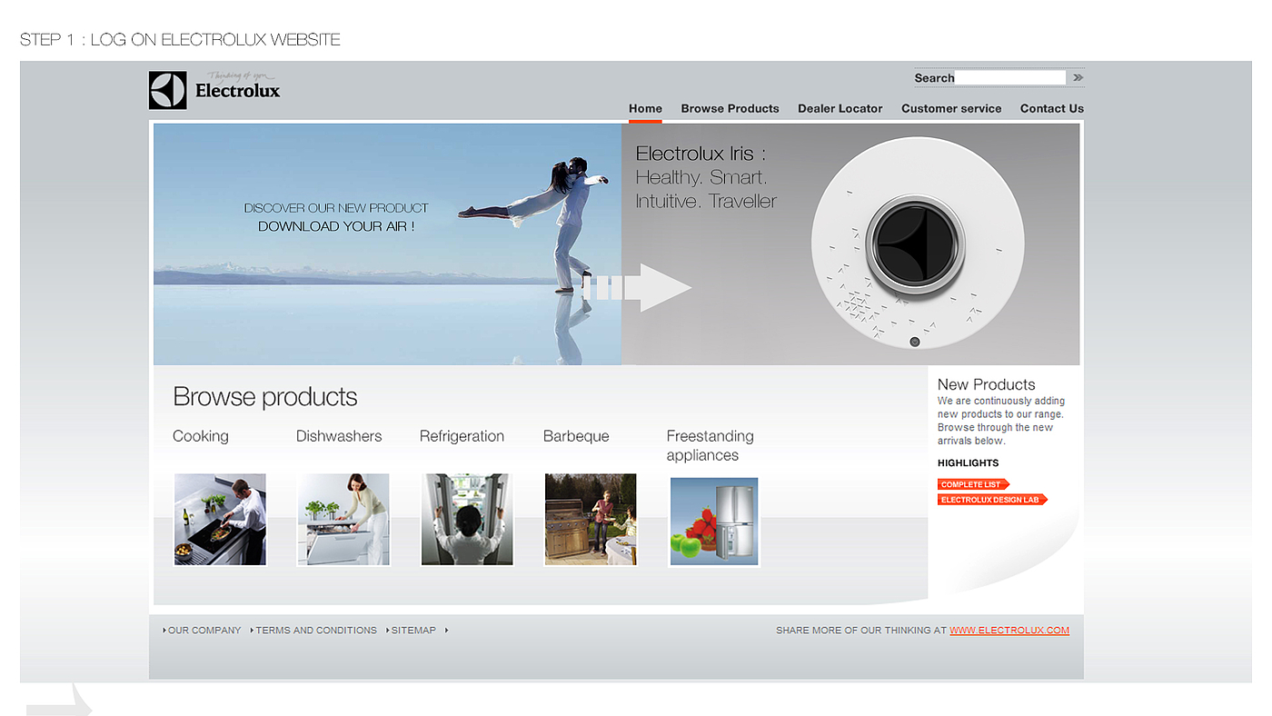The width and height of the screenshot is (1272, 716).
Task: Select the Refrigeration product thumbnail
Action: point(467,520)
